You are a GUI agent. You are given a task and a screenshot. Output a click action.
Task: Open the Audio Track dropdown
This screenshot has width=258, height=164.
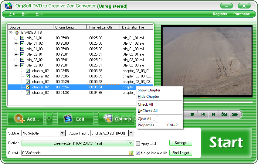click(x=131, y=133)
